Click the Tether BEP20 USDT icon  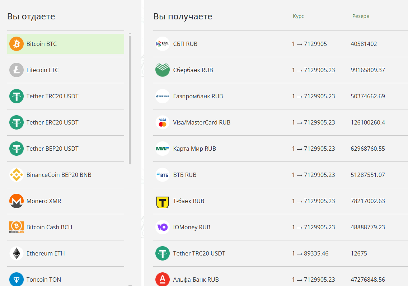coord(17,149)
